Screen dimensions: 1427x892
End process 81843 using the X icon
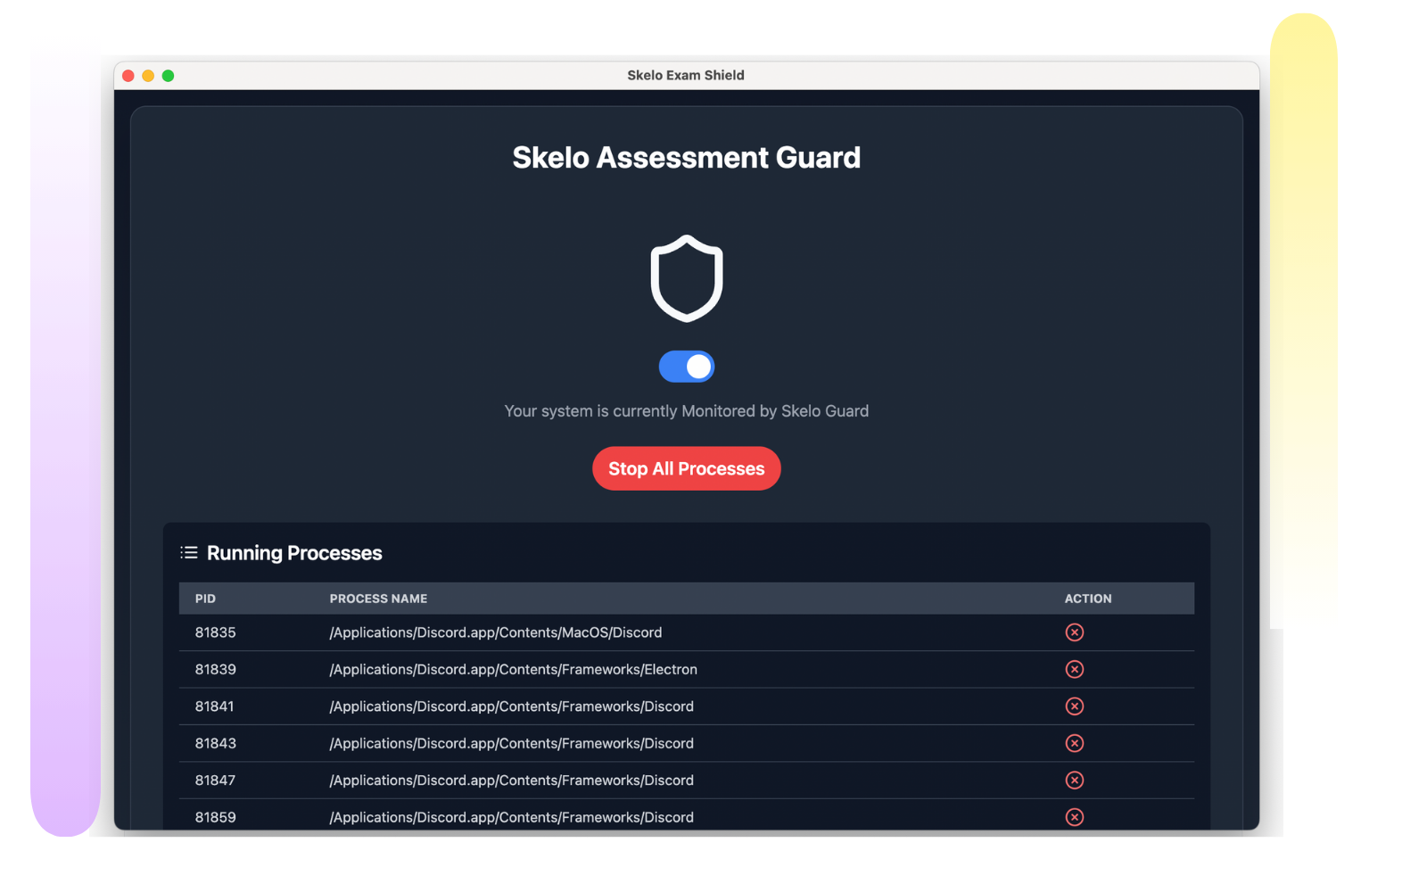point(1074,743)
